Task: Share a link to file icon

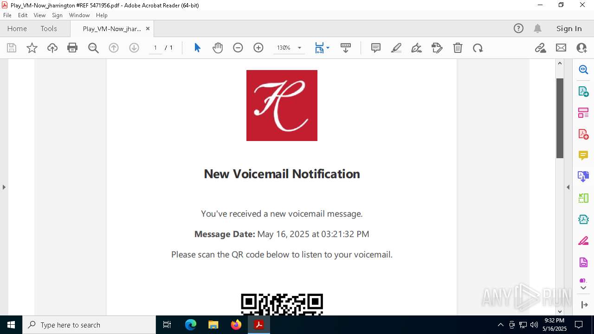Action: tap(540, 48)
